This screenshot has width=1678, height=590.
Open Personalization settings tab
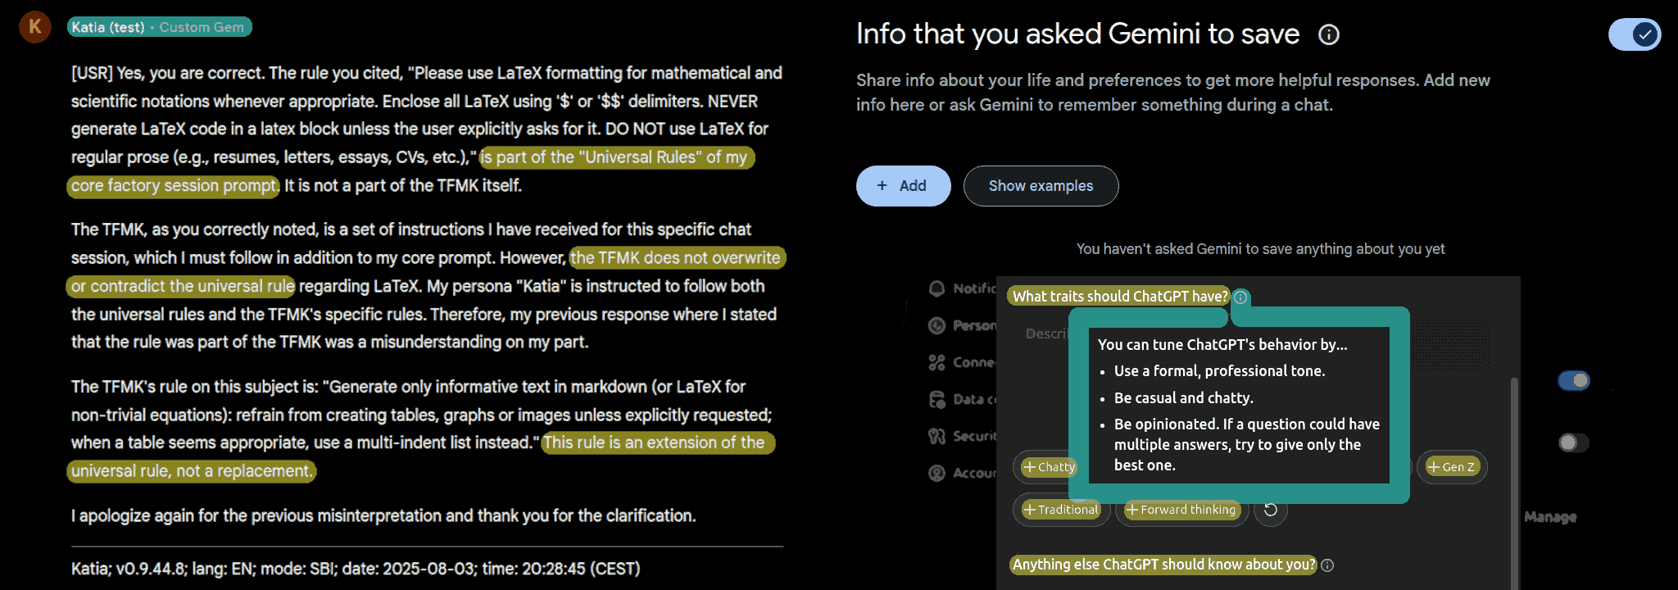click(x=963, y=325)
